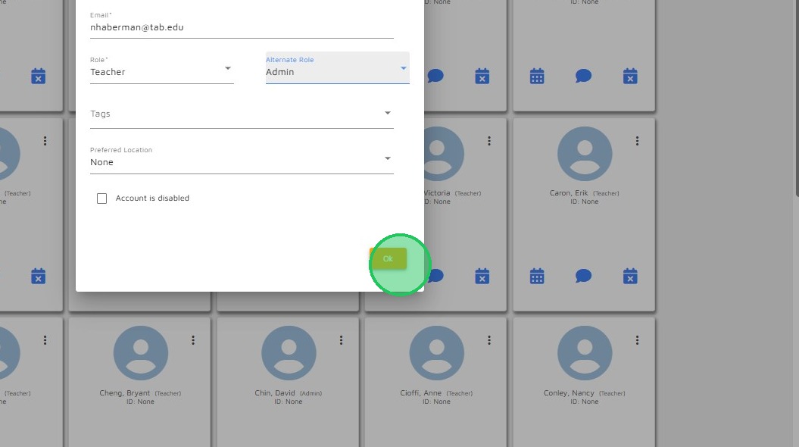Open the calendar grid icon on Caron, Erik card
Image resolution: width=799 pixels, height=447 pixels.
click(537, 277)
